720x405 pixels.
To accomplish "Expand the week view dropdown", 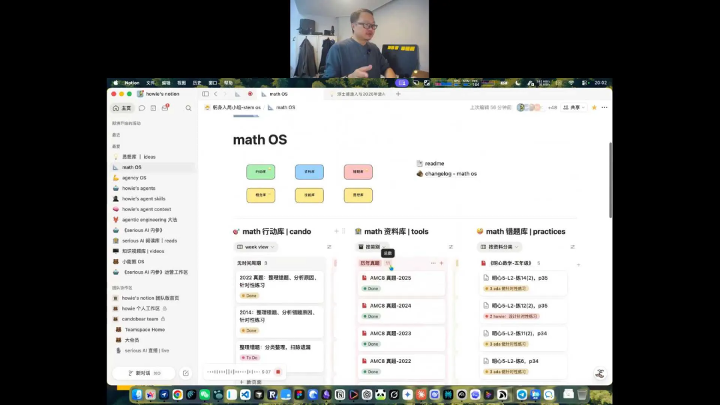I will pos(256,246).
